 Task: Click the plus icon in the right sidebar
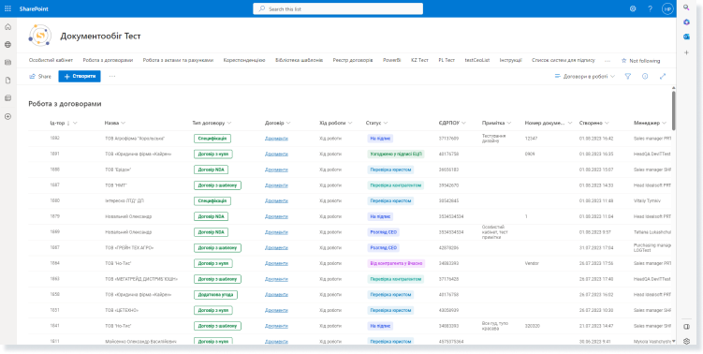pyautogui.click(x=686, y=52)
